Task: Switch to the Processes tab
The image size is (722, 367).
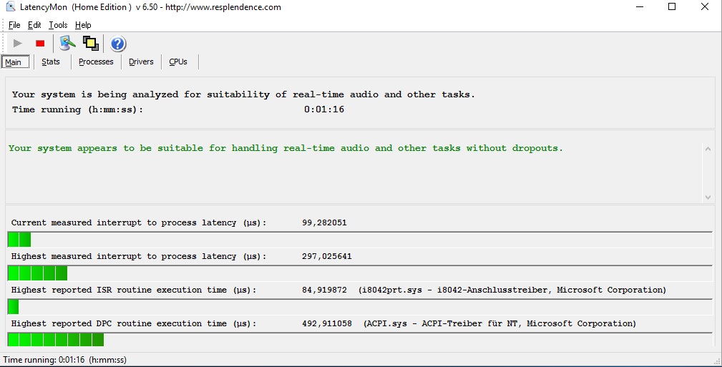Action: click(96, 62)
